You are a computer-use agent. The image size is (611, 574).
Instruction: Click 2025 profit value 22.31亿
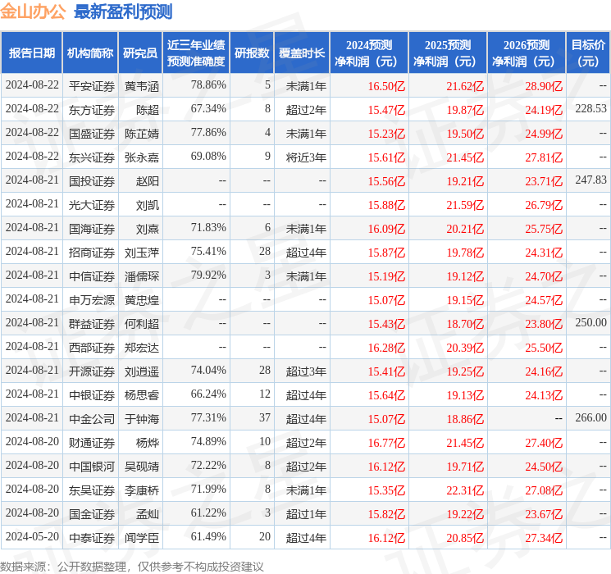(x=465, y=490)
